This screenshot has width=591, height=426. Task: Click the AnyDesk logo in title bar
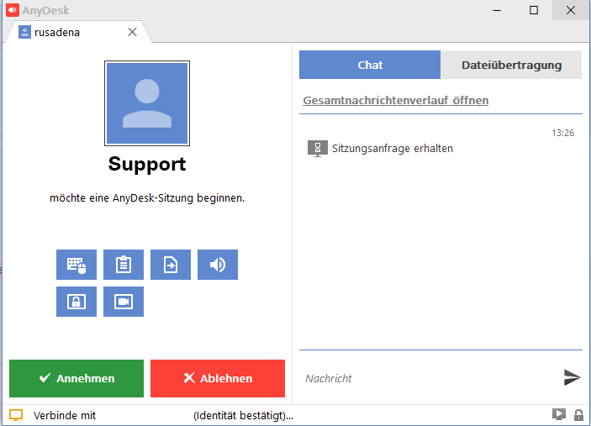(13, 10)
